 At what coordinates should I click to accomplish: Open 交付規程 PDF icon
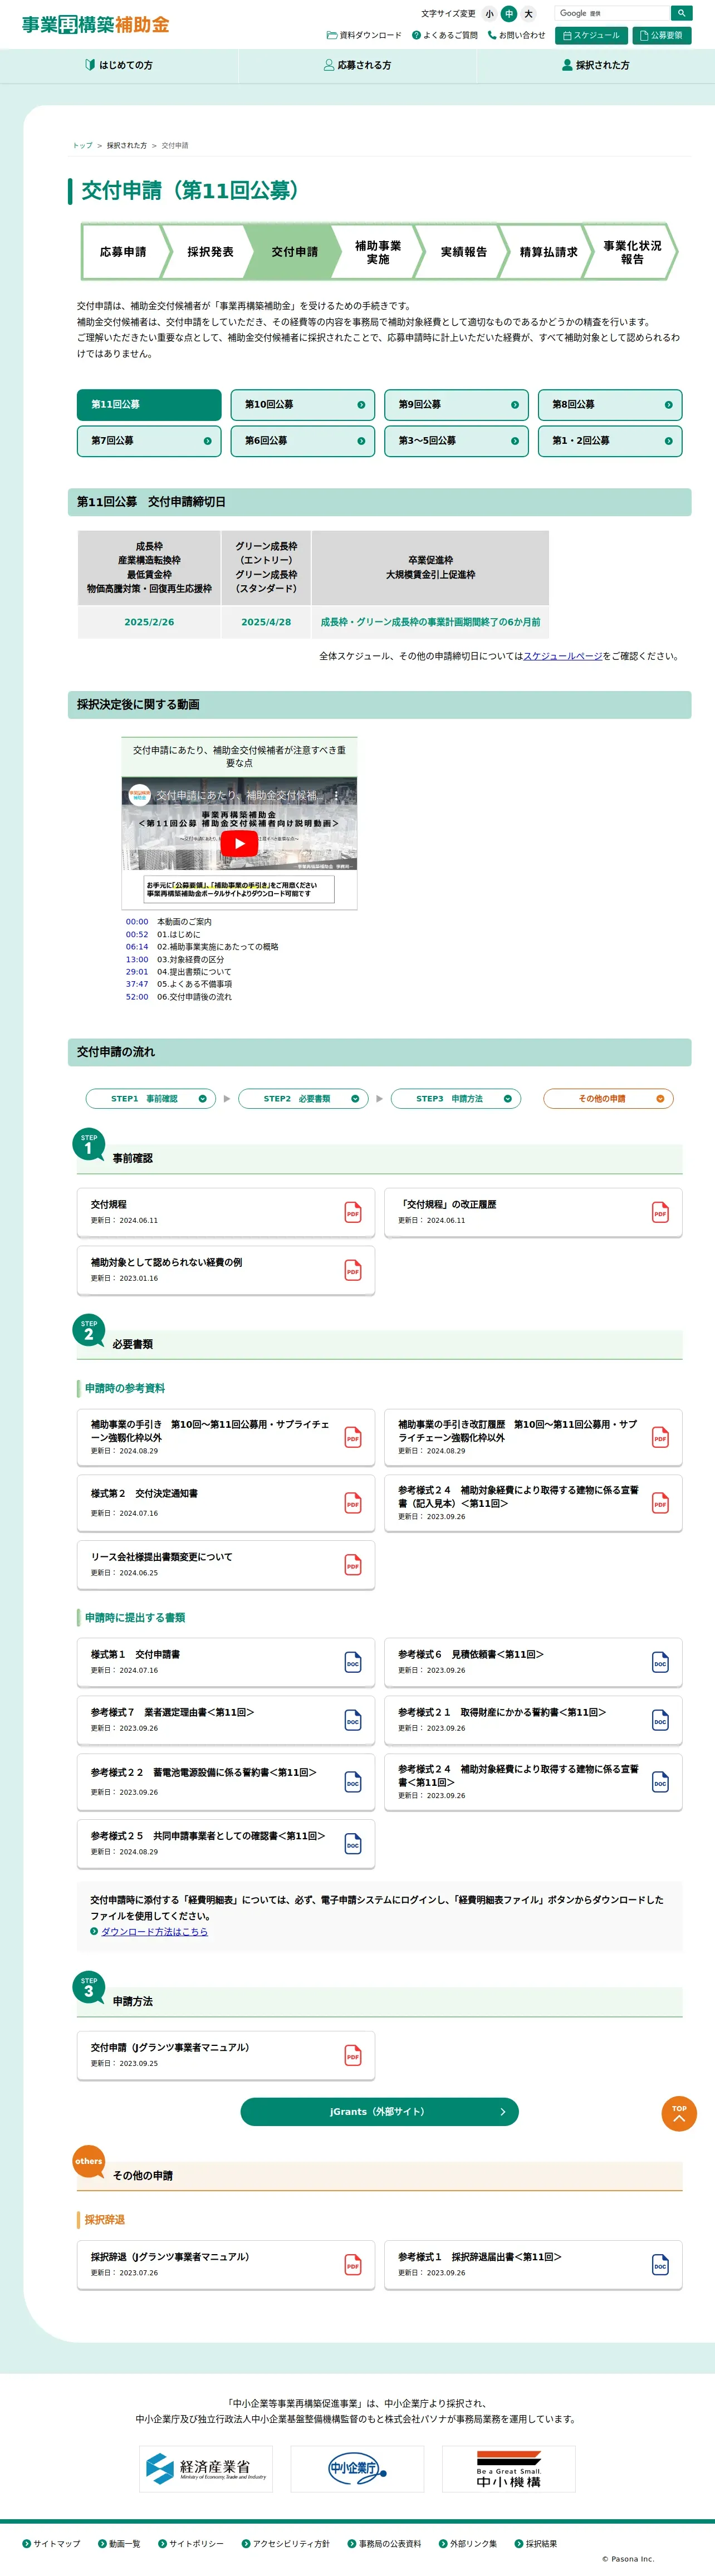[x=353, y=1213]
